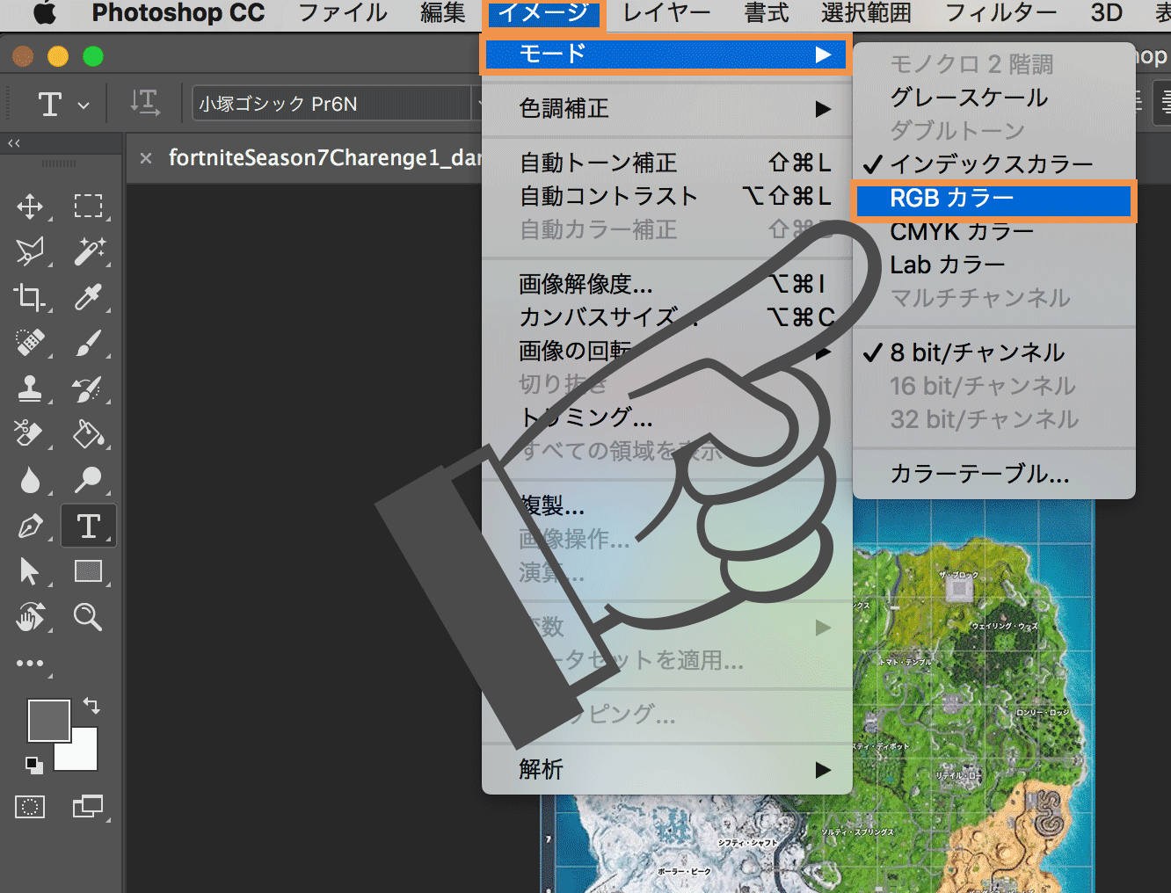The width and height of the screenshot is (1171, 893).
Task: Select the Rectangle shape tool
Action: [x=88, y=571]
